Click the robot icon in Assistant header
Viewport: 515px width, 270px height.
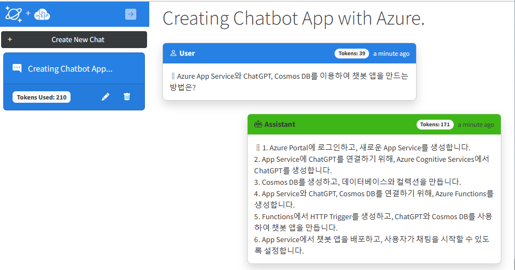258,124
